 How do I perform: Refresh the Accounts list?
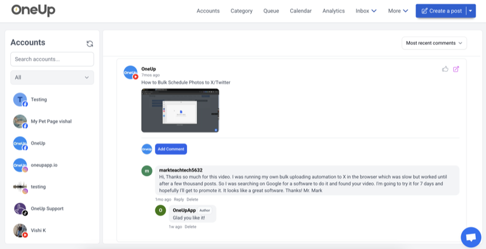(x=90, y=44)
